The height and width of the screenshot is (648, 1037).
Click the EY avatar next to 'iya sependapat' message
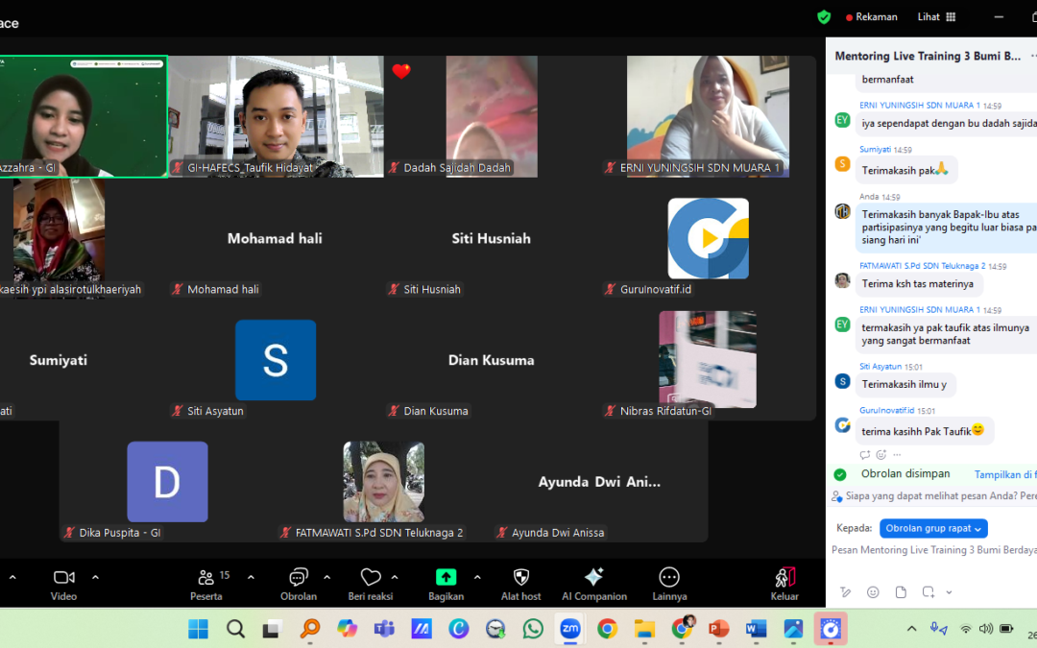tap(842, 120)
